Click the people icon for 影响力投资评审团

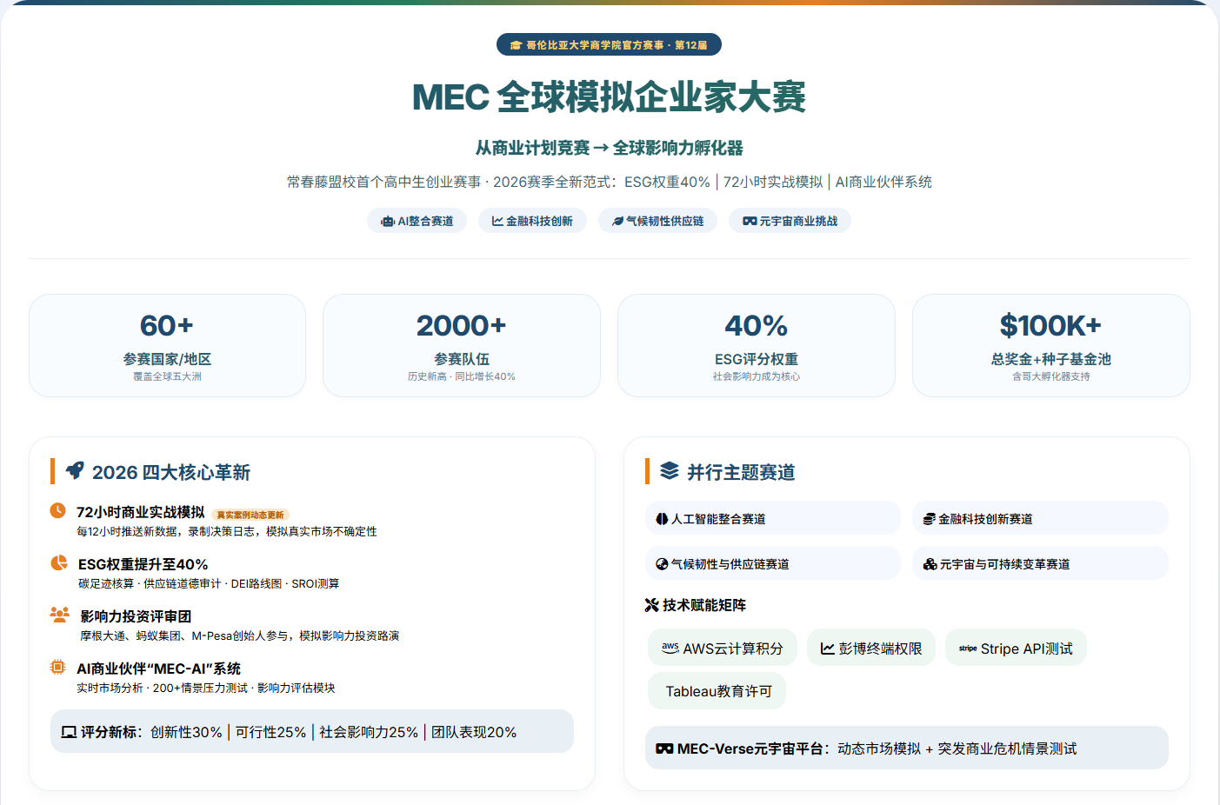pyautogui.click(x=60, y=615)
